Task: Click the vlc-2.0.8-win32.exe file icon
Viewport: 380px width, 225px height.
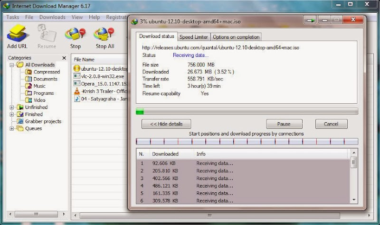Action: (77, 76)
